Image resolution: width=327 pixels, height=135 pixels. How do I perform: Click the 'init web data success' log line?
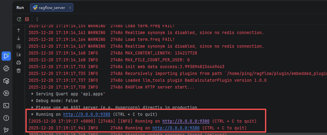coord(126,67)
